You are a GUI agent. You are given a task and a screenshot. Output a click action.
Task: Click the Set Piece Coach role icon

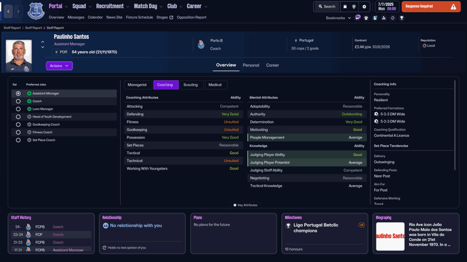pos(29,140)
